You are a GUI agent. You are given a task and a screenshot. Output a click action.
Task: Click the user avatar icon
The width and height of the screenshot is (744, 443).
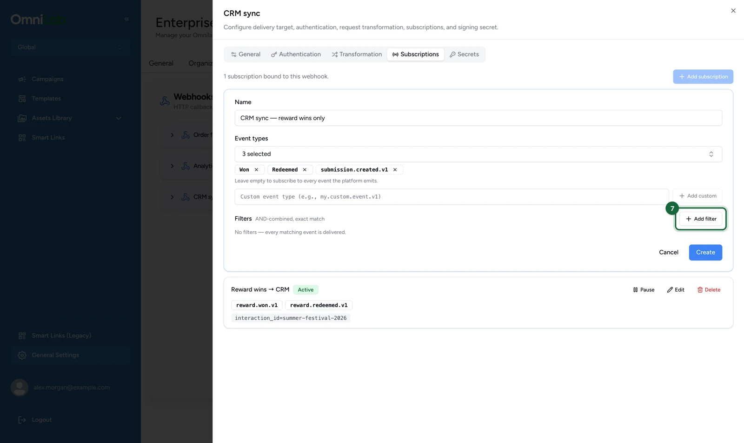coord(20,388)
